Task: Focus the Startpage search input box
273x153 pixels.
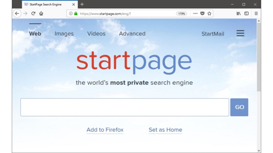Action: (125, 107)
